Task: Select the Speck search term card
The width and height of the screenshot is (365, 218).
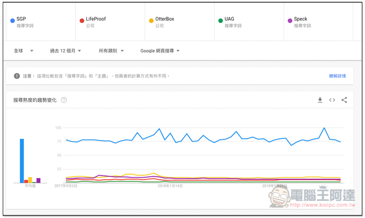Action: [x=318, y=22]
